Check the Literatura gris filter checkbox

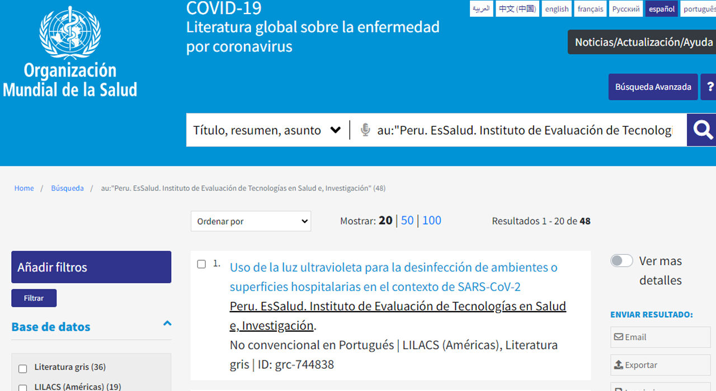tap(23, 369)
